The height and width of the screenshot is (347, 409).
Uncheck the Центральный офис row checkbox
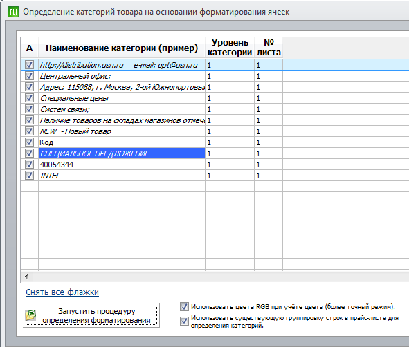(29, 76)
